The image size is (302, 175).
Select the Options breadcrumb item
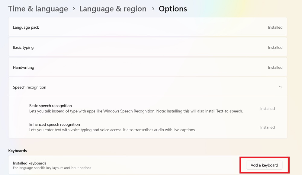[x=173, y=9]
